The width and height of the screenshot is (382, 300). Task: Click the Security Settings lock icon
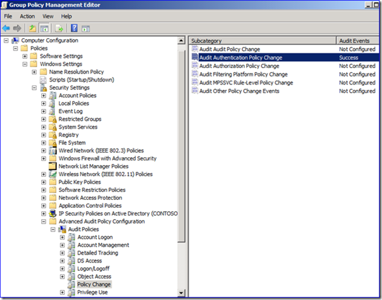point(44,88)
